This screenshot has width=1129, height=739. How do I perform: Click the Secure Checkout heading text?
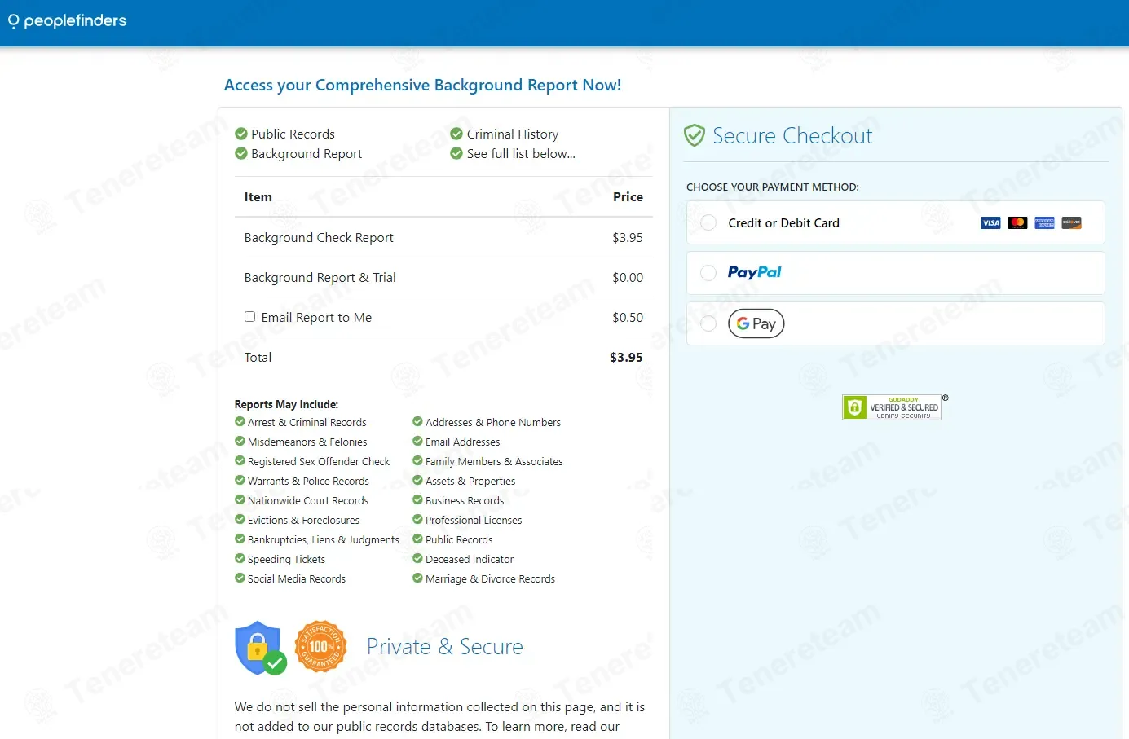point(792,135)
